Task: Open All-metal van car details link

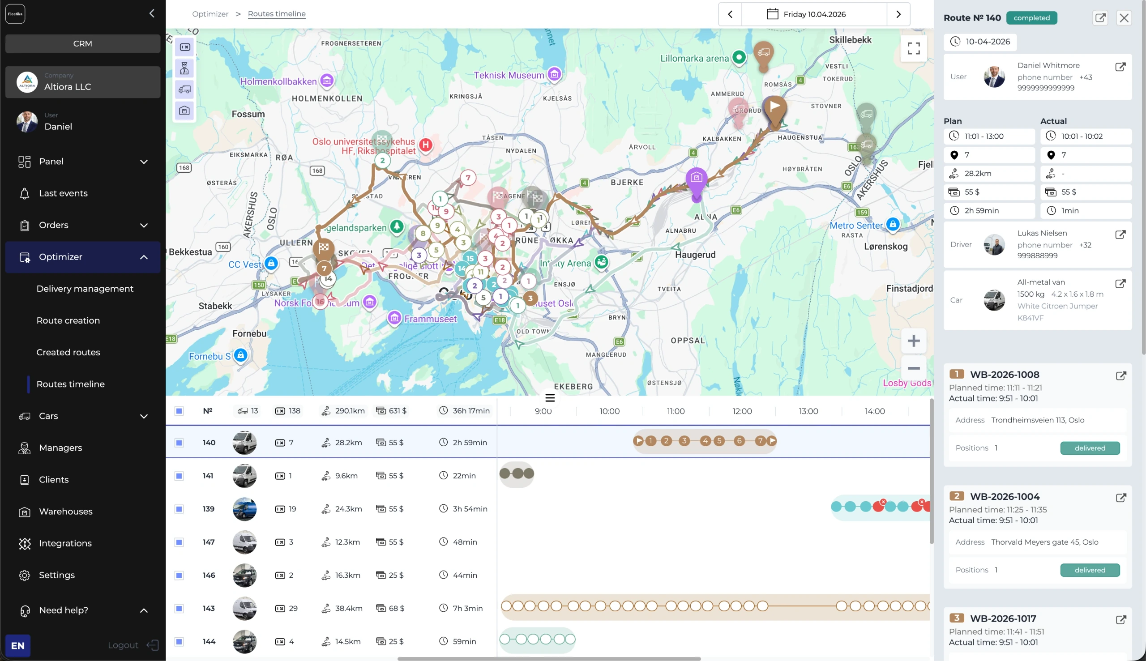Action: click(1120, 284)
